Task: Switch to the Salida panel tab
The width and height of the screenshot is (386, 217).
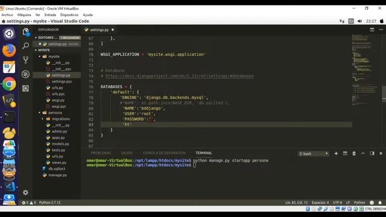Action: (x=127, y=153)
